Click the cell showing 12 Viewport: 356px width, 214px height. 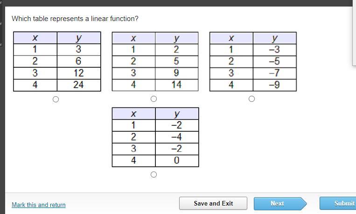pyautogui.click(x=79, y=73)
